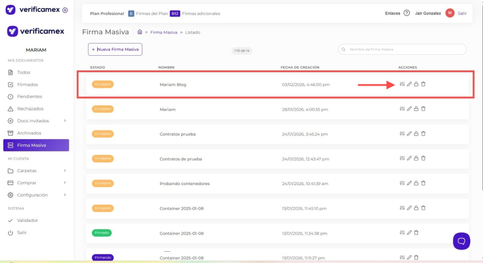Click the pencil edit icon for Contratos prueba
This screenshot has height=263, width=483.
tap(409, 134)
